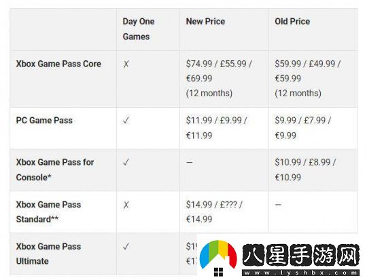This screenshot has width=367, height=280.
Task: Select the Old Price column header
Action: [292, 22]
